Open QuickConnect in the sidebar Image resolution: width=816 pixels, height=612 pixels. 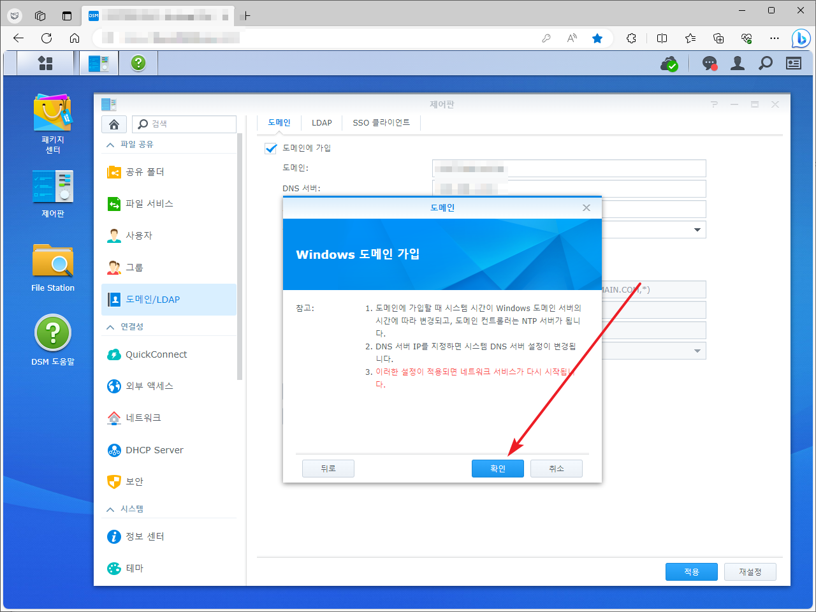pyautogui.click(x=168, y=354)
